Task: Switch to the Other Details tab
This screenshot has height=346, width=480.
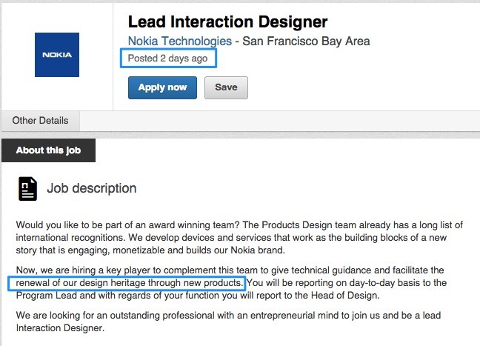Action: 40,121
